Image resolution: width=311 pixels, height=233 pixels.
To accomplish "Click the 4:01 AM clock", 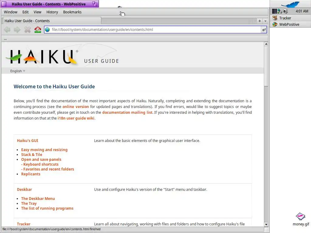I will (x=302, y=11).
